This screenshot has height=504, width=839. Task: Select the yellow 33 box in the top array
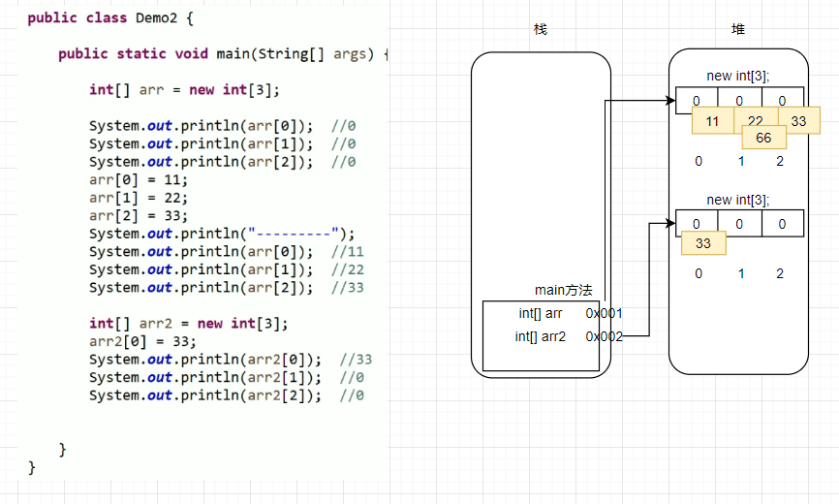[x=797, y=121]
